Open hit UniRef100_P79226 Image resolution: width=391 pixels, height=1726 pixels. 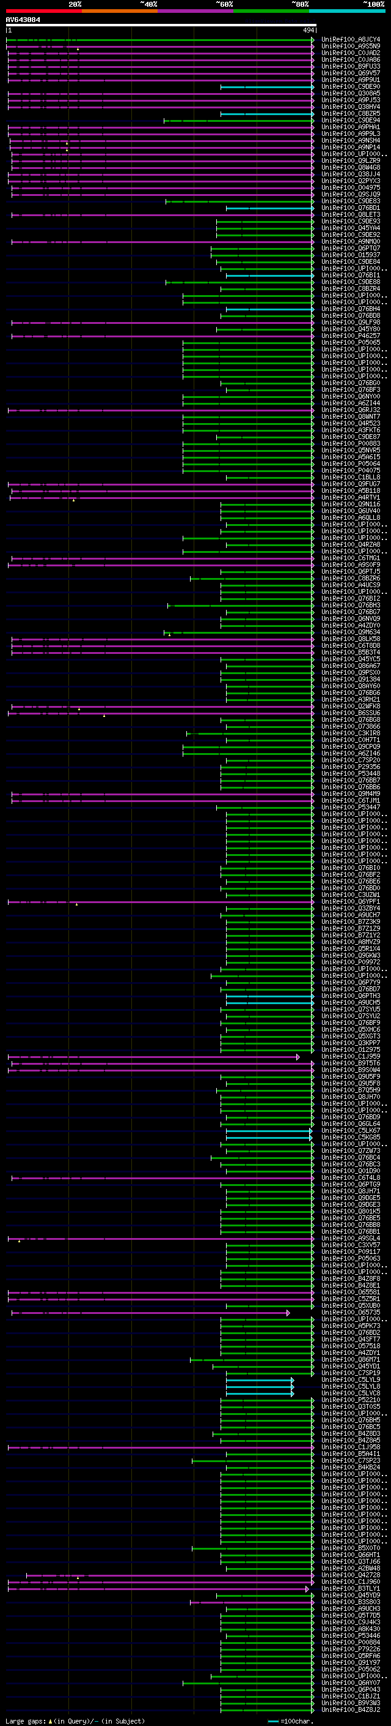point(351,1649)
